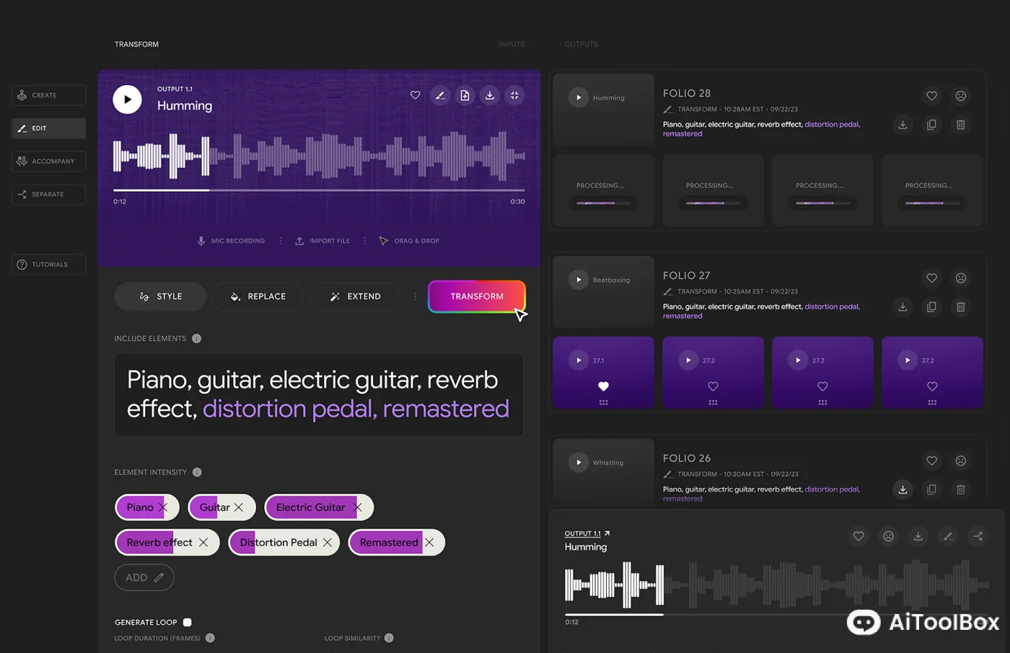This screenshot has height=653, width=1010.
Task: Click the download icon in Humming header
Action: coord(490,95)
